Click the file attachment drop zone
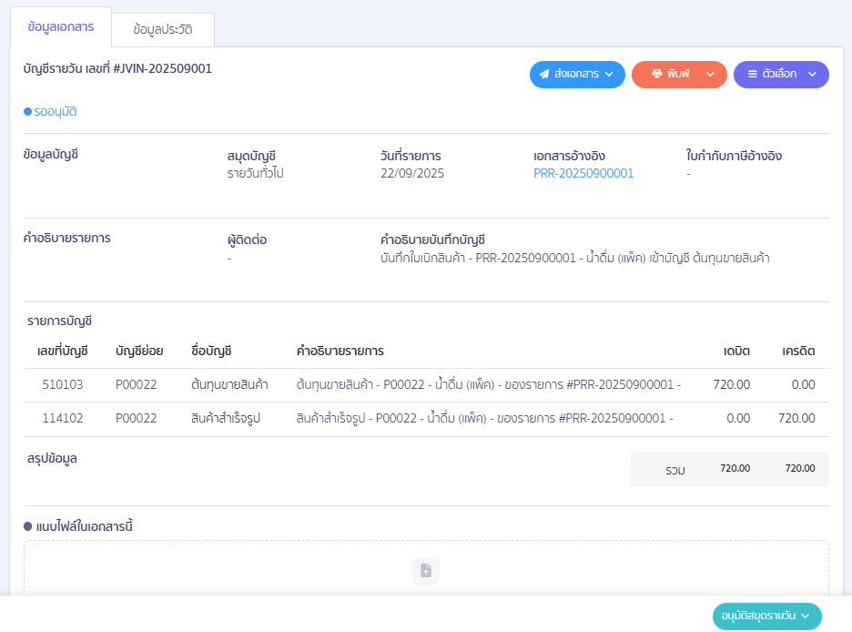 (x=426, y=568)
